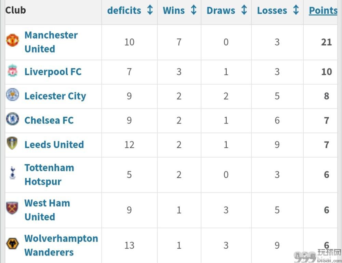Open the Wolverhampton Wanderers team link
Image resolution: width=342 pixels, height=263 pixels.
61,245
